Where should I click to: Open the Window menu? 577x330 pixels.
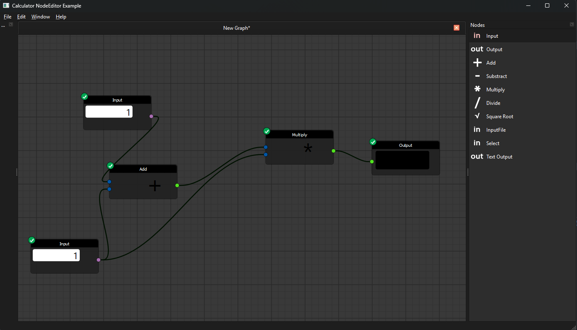(41, 17)
